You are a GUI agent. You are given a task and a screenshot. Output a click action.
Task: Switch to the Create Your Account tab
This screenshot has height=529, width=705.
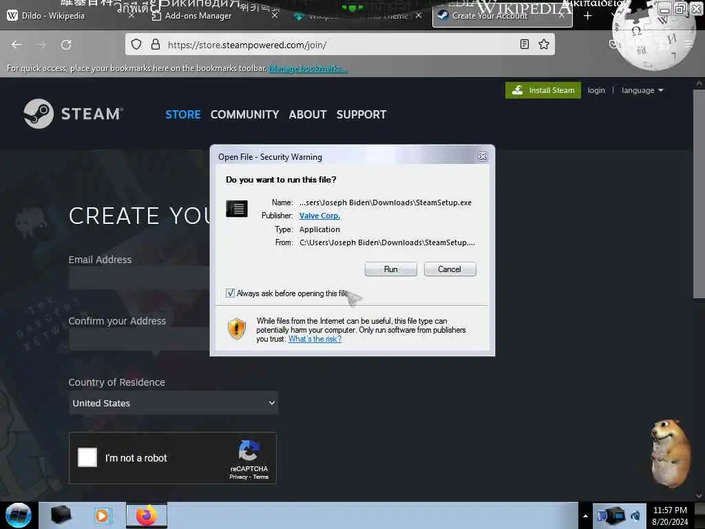[x=502, y=15]
